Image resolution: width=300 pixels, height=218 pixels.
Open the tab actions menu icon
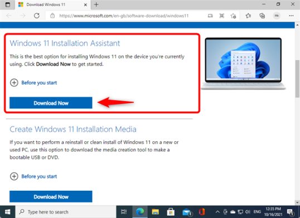coord(7,4)
